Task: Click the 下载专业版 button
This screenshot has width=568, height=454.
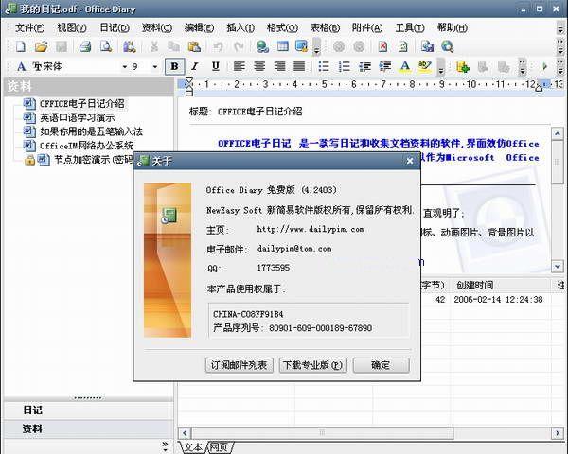Action: pyautogui.click(x=312, y=365)
